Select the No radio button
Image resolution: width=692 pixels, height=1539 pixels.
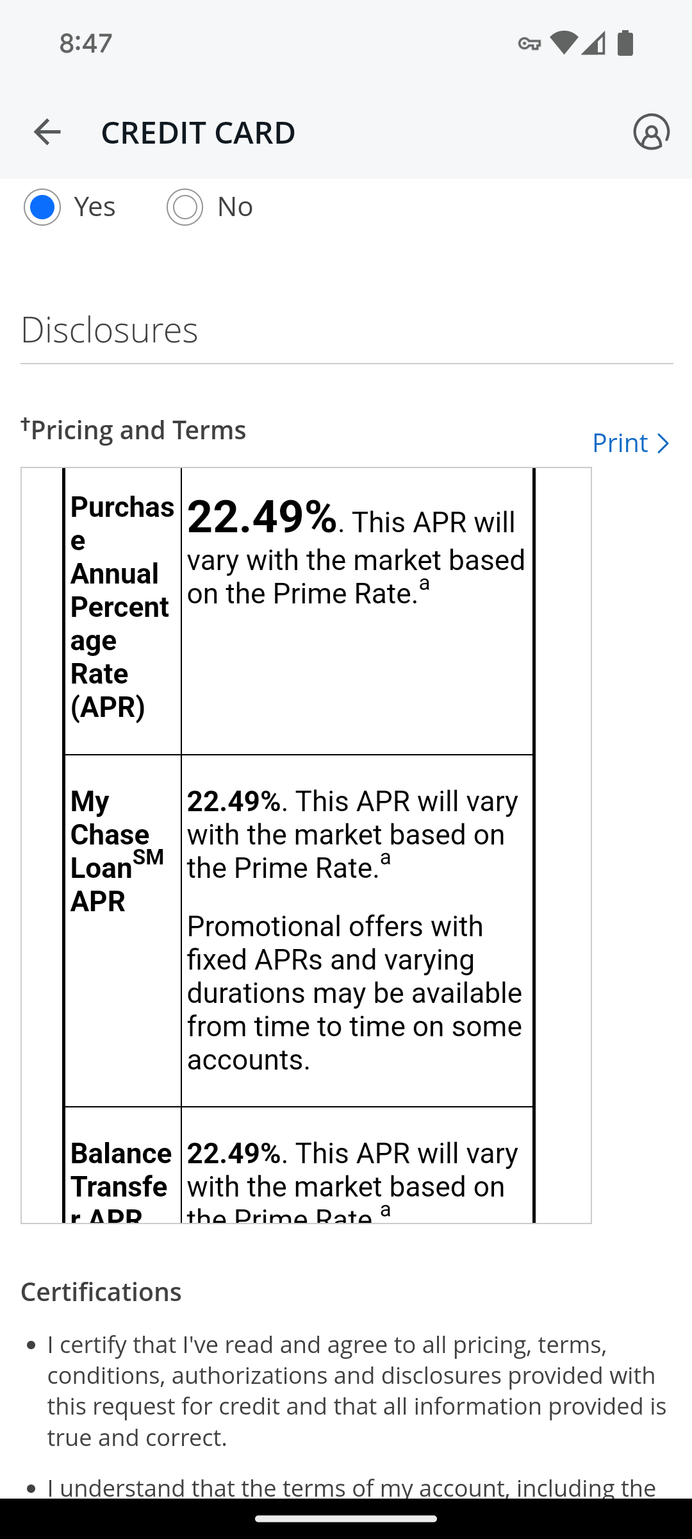185,207
